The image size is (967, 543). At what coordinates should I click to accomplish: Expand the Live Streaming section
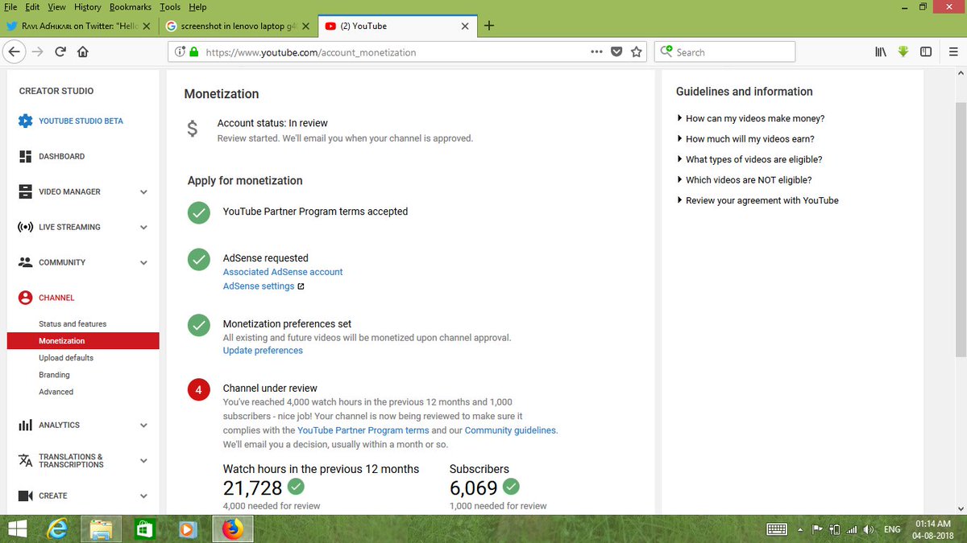(x=143, y=227)
